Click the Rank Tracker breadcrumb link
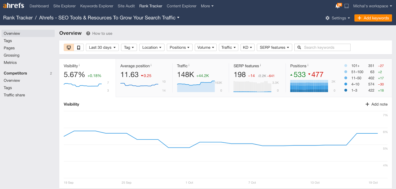396x189 pixels. 18,18
